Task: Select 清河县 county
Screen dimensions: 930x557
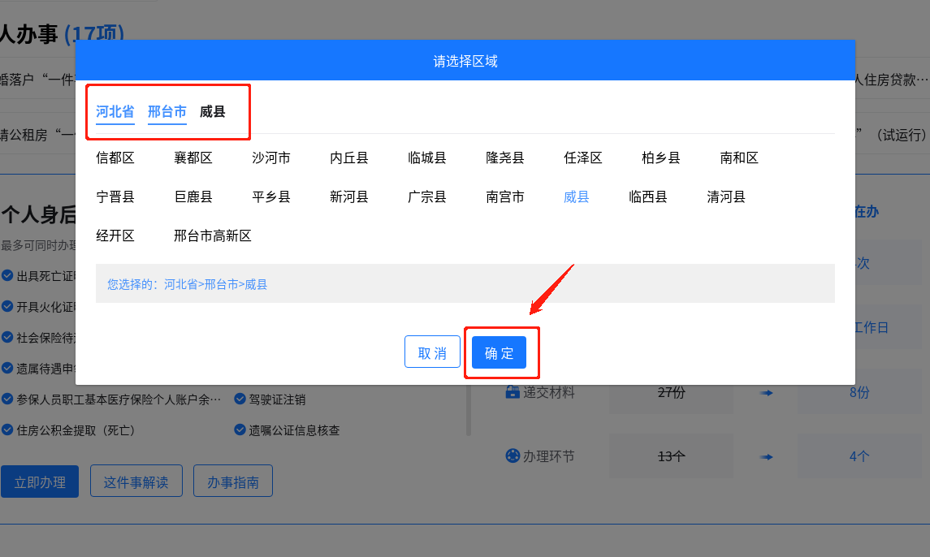Action: point(726,197)
